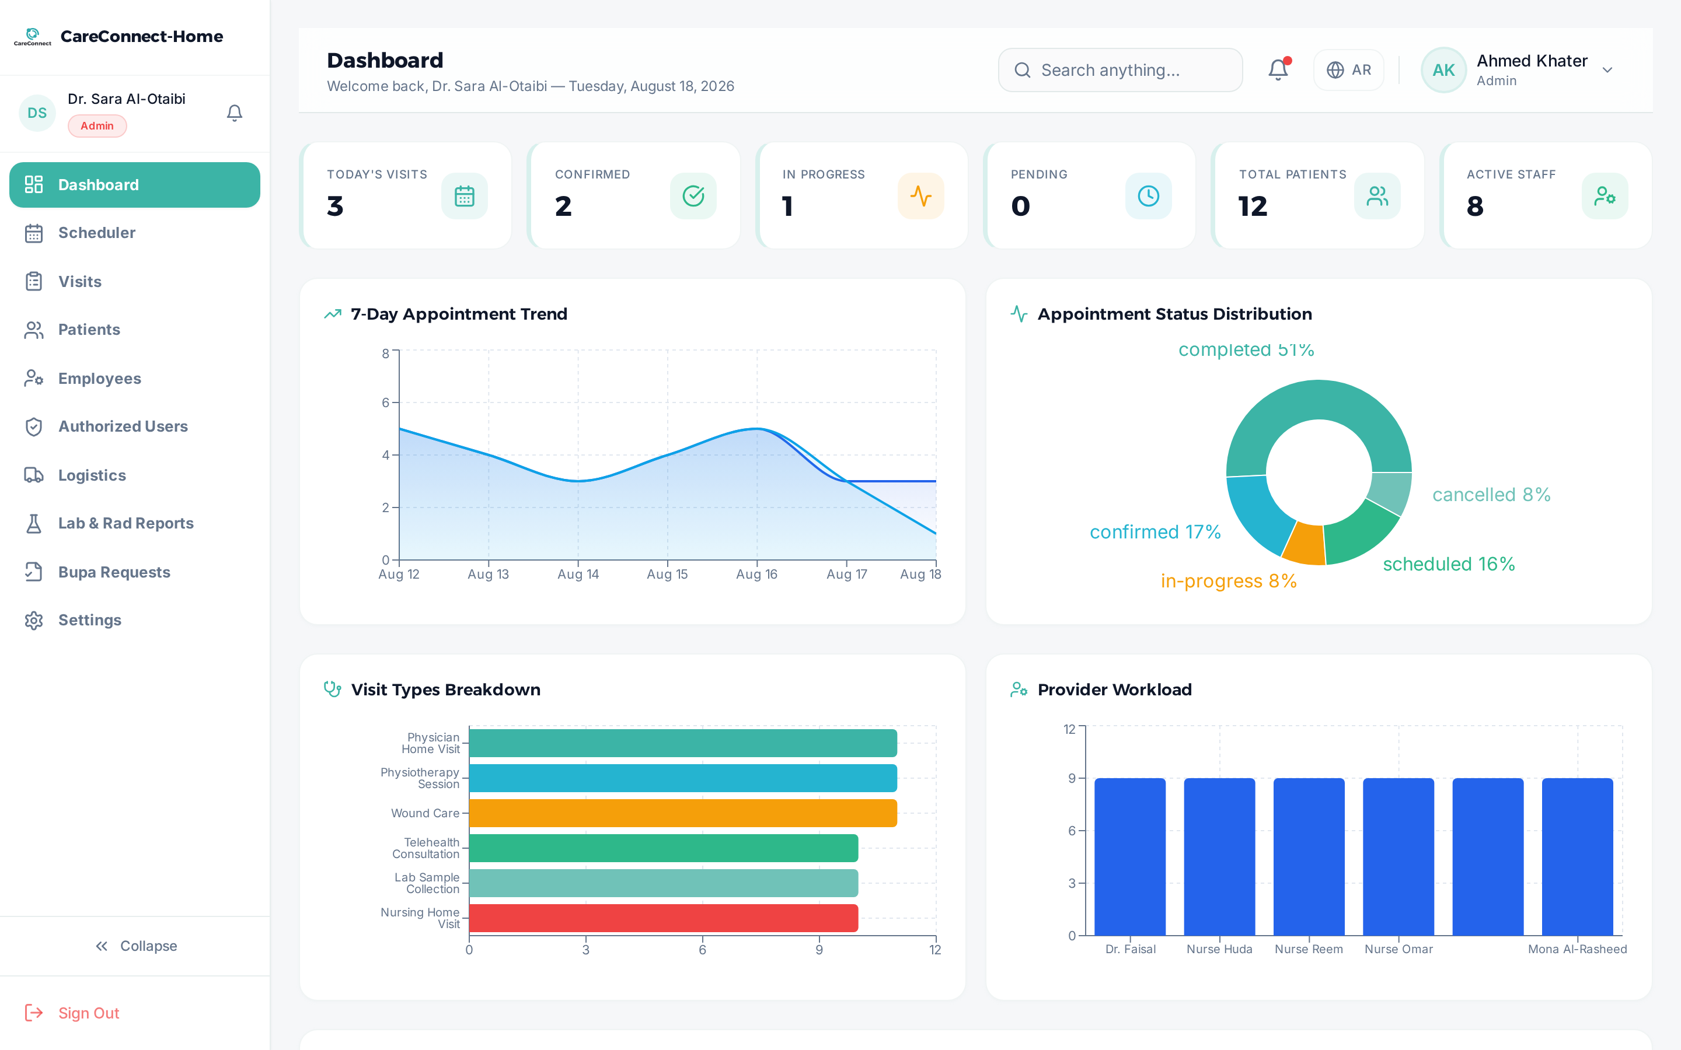Click the sidebar notification bell

pyautogui.click(x=235, y=113)
